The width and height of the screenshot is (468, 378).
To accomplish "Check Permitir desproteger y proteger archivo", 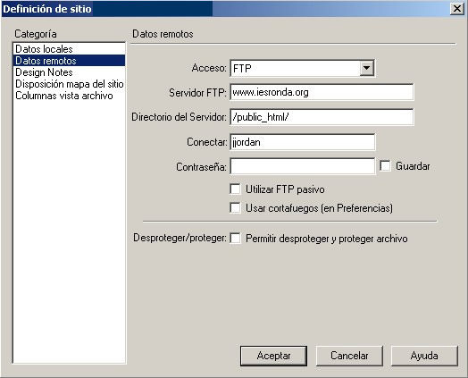I will pos(235,239).
